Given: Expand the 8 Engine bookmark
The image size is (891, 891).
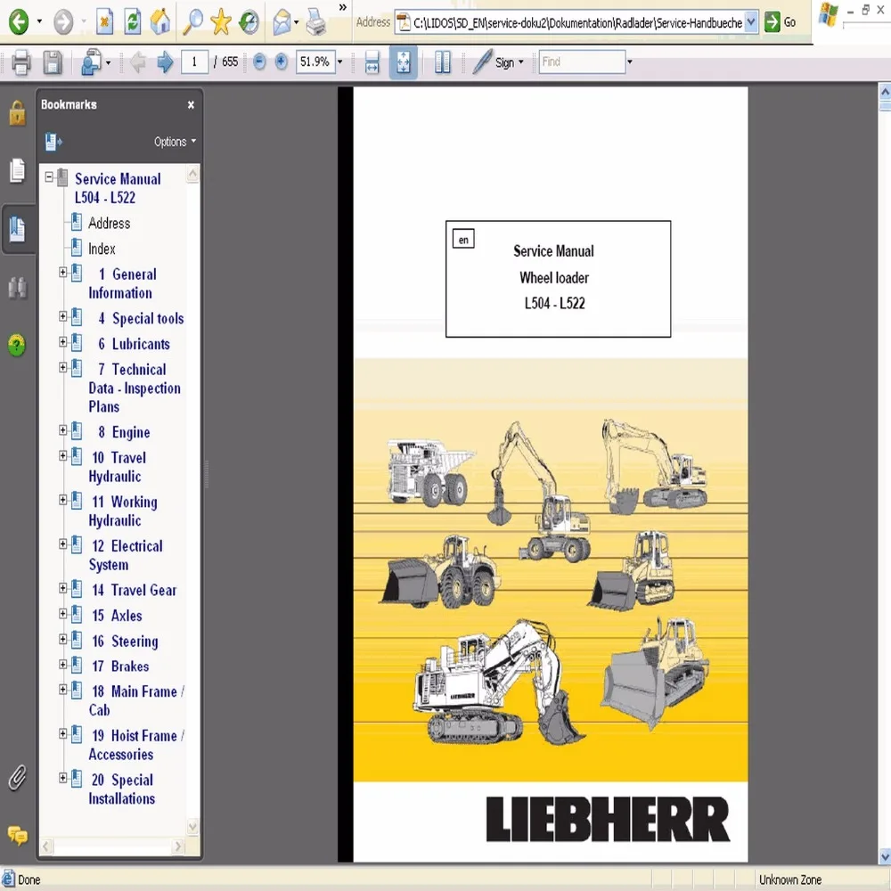Looking at the screenshot, I should tap(63, 430).
